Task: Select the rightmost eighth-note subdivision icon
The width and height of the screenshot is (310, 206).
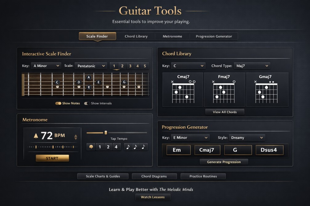Action: [x=143, y=147]
